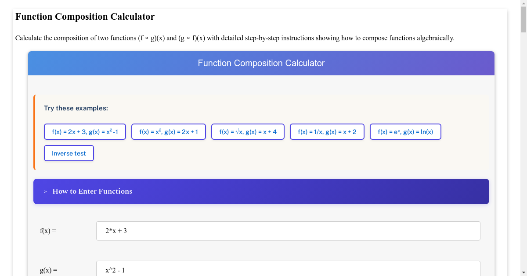The width and height of the screenshot is (527, 276).
Task: Expand the How to Enter Functions chevron
Action: (45, 191)
